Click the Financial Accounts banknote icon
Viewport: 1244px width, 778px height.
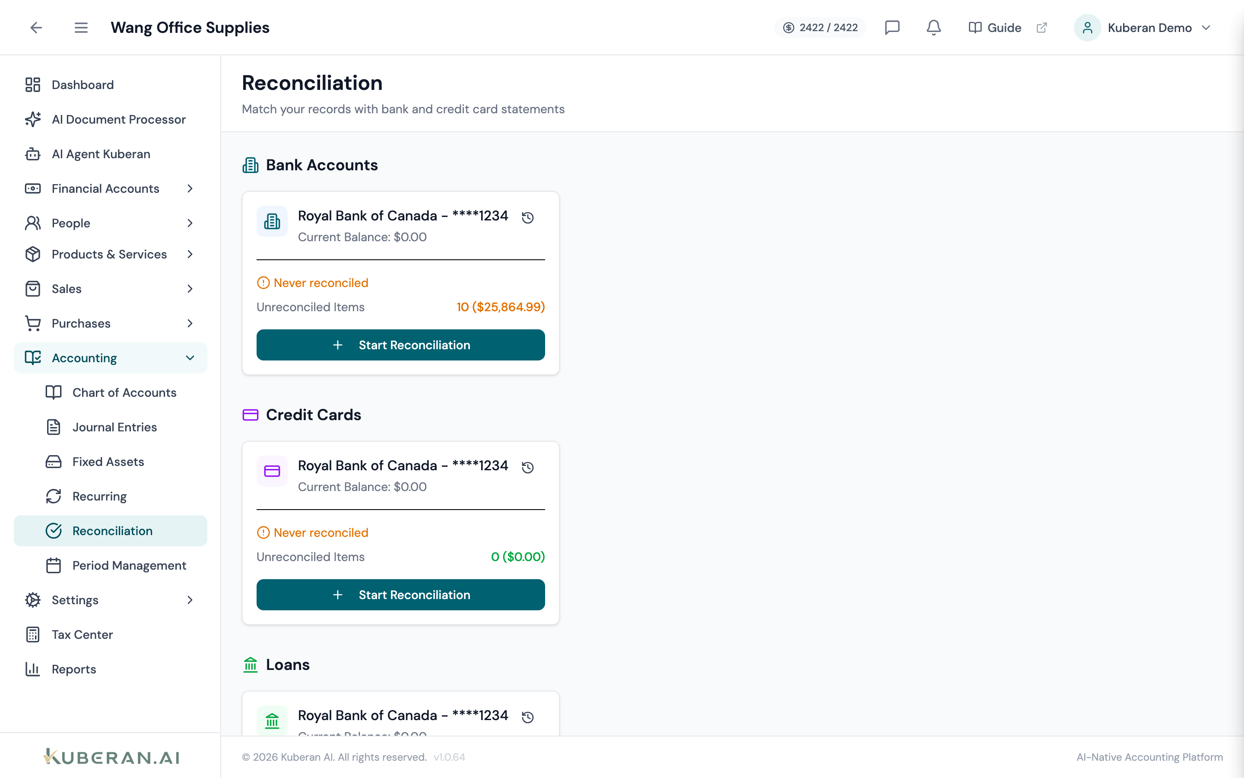tap(33, 189)
